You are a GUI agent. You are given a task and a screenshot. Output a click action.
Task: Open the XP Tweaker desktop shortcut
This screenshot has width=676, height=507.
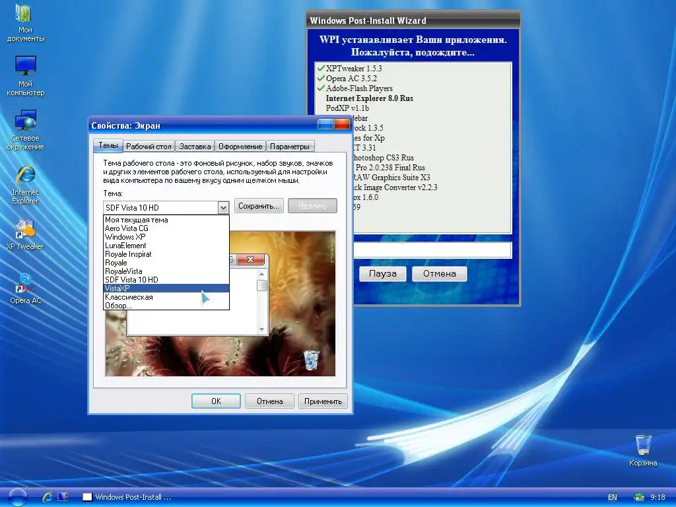point(25,234)
